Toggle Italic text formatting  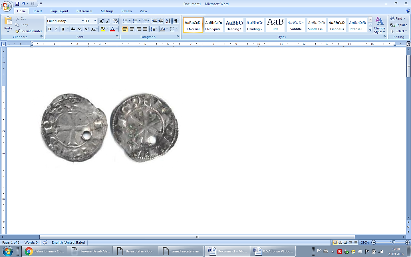click(x=56, y=29)
